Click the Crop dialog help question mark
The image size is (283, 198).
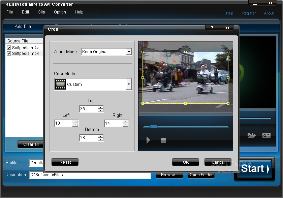pos(212,28)
